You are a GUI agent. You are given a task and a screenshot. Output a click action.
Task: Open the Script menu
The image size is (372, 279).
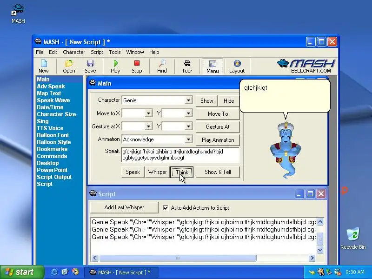[x=97, y=52]
